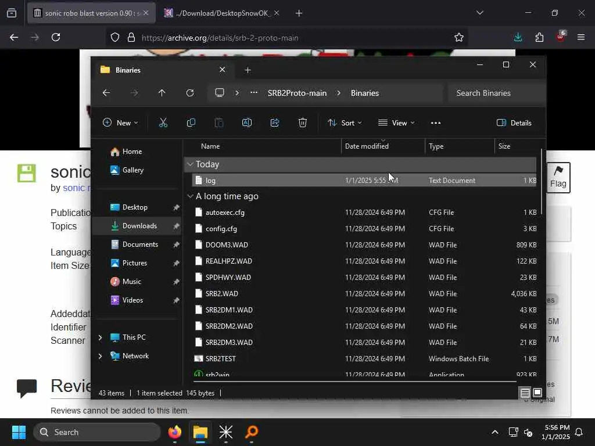Open the New dropdown menu
The width and height of the screenshot is (595, 446).
(x=120, y=123)
